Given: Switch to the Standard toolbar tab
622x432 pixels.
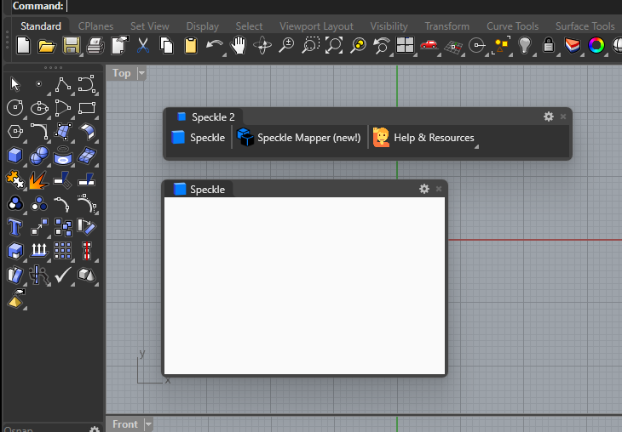Looking at the screenshot, I should (x=41, y=26).
